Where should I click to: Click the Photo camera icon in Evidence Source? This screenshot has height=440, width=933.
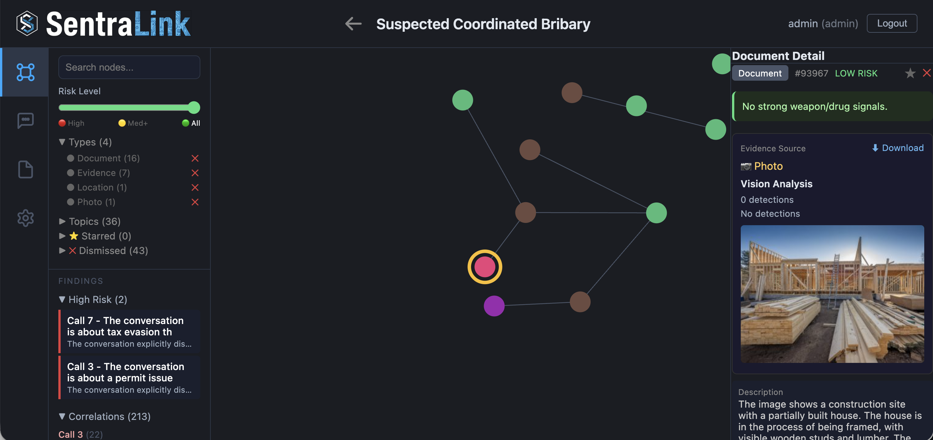[x=745, y=166]
